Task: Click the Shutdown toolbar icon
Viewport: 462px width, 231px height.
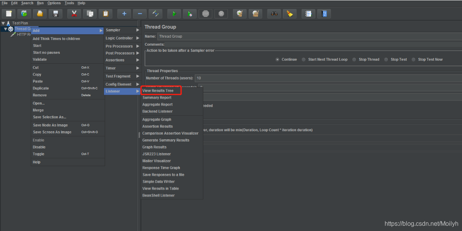Action: (x=221, y=14)
